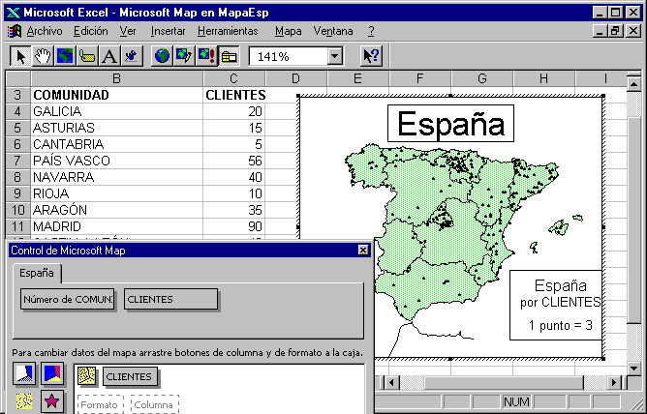This screenshot has height=414, width=647.
Task: Click the center map tool
Action: coord(65,56)
